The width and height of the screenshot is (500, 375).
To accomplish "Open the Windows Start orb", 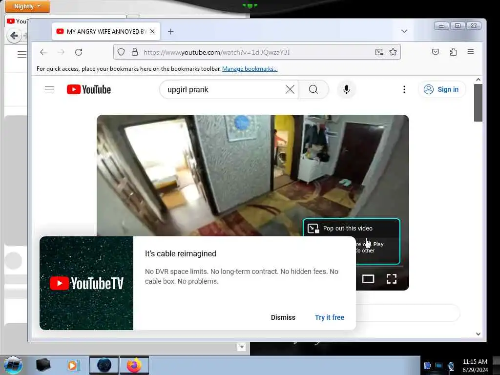I will coord(13,365).
